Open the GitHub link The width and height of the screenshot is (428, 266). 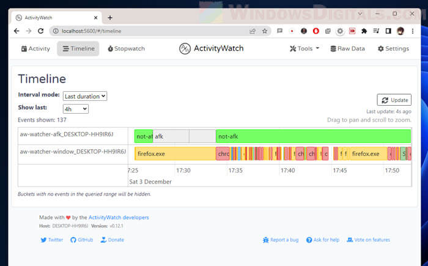coord(81,240)
